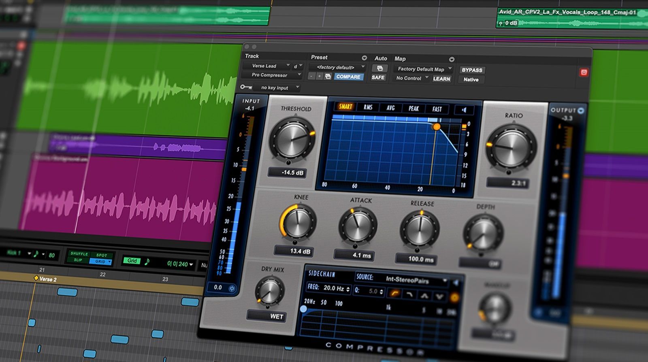Enable the orange sidechain filter power button

454,298
